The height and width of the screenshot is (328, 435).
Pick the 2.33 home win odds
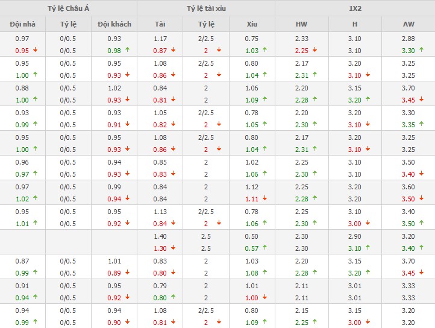click(x=301, y=39)
